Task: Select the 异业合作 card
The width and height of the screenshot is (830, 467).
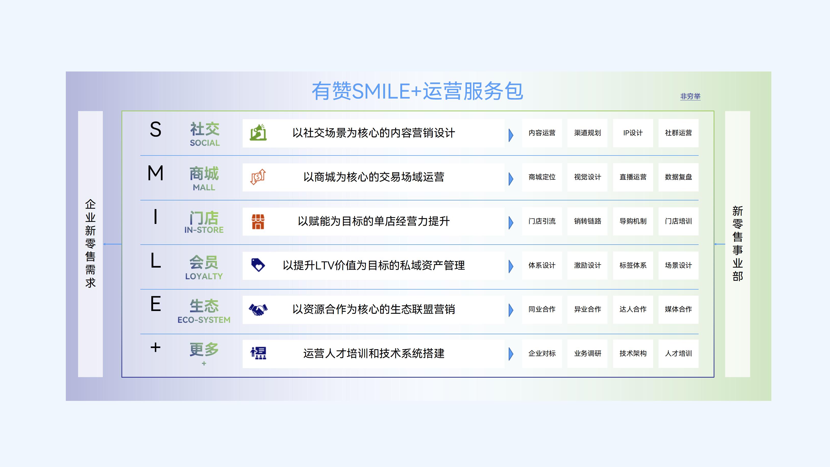Action: pos(587,310)
